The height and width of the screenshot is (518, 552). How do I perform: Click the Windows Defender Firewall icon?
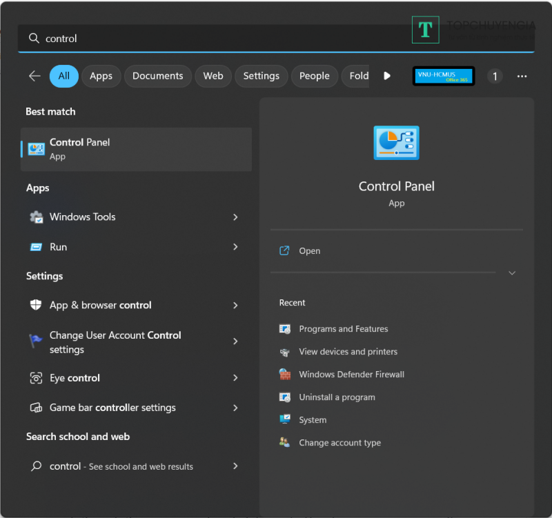point(285,375)
